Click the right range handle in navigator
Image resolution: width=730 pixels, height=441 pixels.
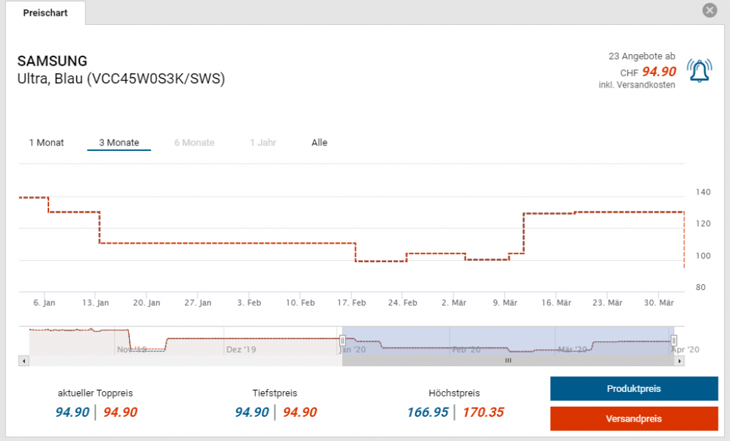(674, 341)
